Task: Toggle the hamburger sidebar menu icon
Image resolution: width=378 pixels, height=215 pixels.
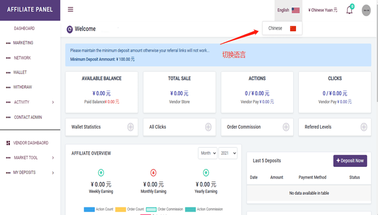Action: (x=70, y=9)
